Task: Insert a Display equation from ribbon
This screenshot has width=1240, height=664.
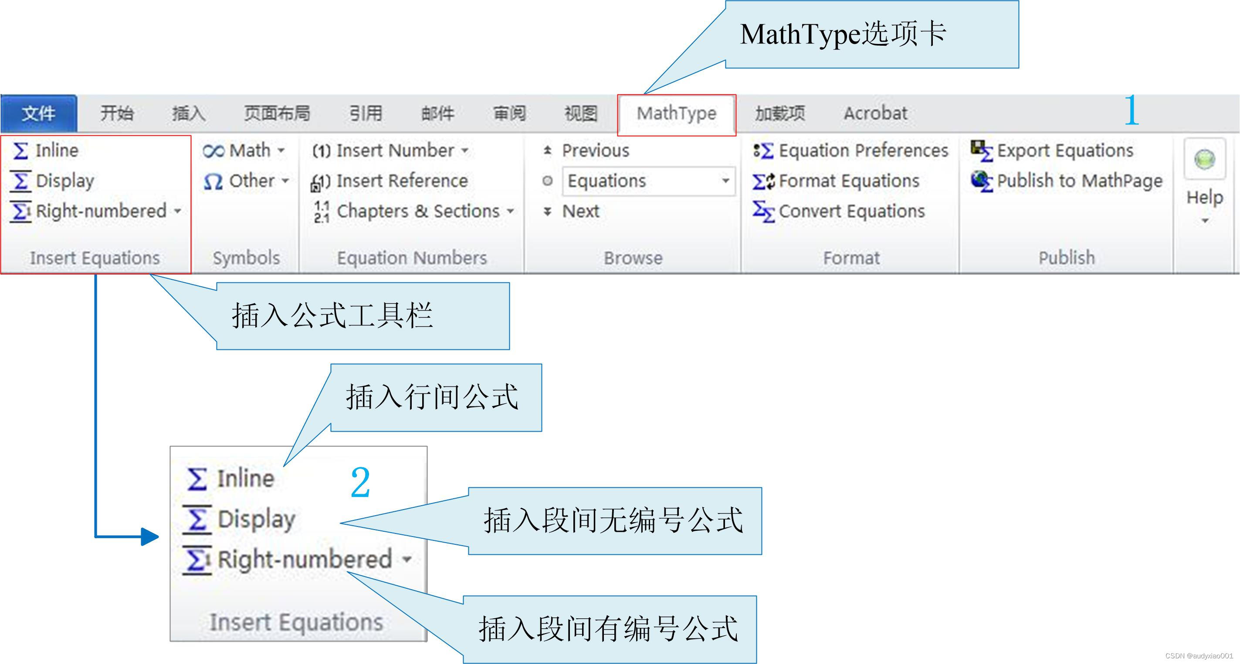Action: pos(53,181)
